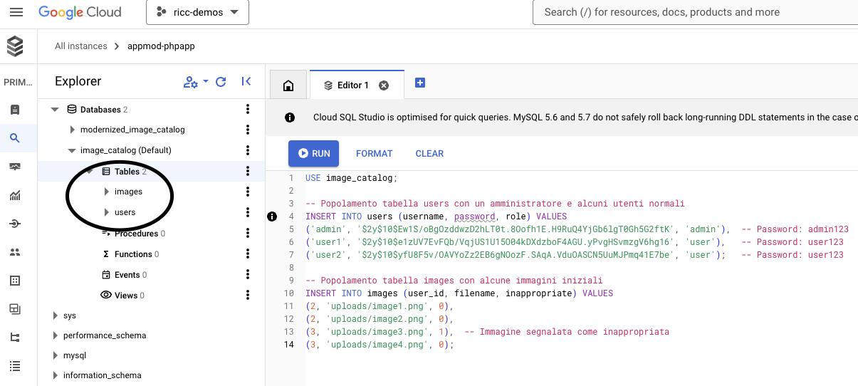858x386 pixels.
Task: Expand the performance_schema database
Action: pos(56,335)
